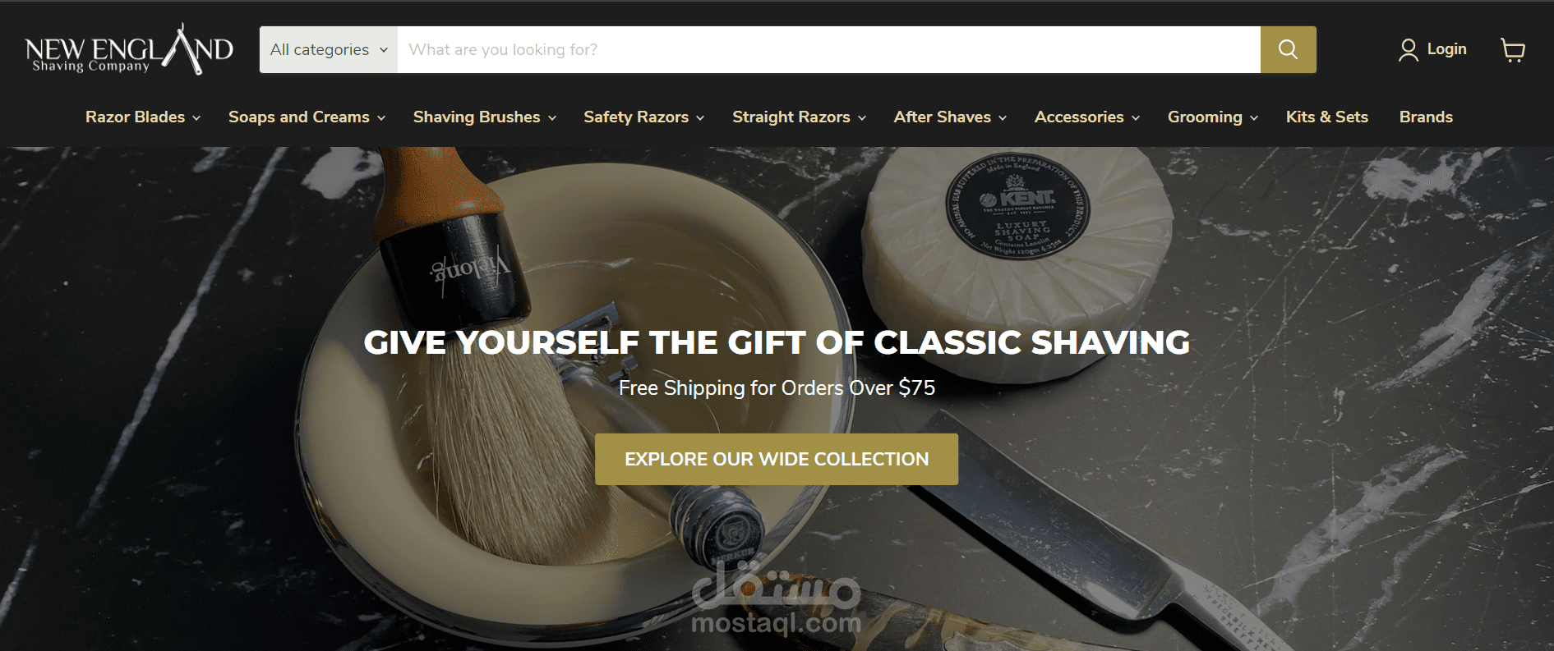Open the shopping cart icon

[x=1513, y=50]
